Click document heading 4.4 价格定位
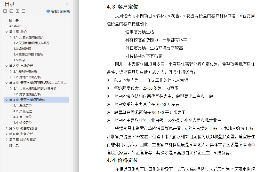257x172 pixels. pos(122,160)
